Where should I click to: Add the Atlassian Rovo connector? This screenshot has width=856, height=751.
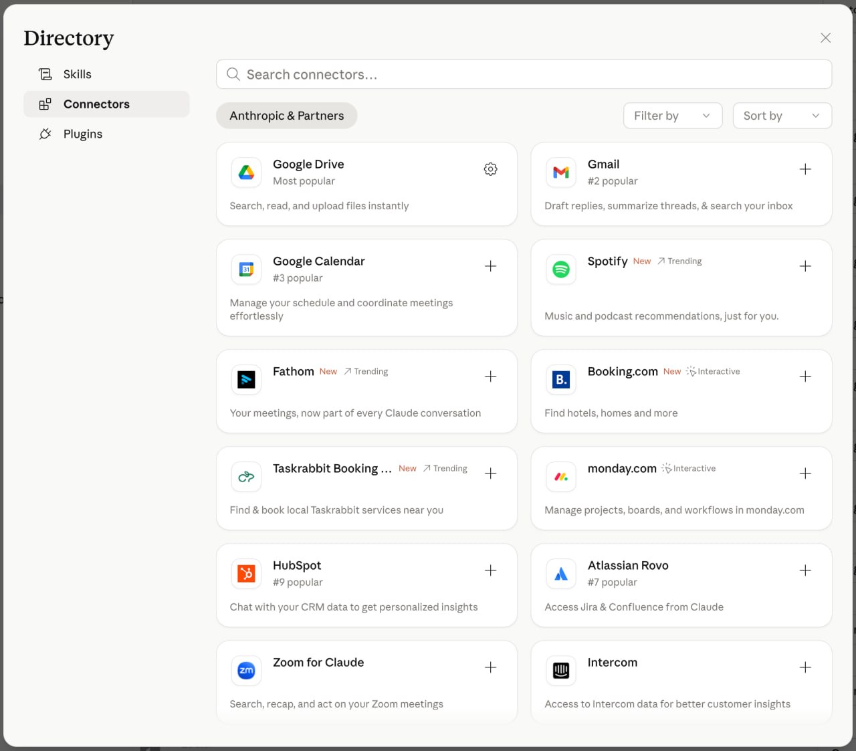click(805, 570)
